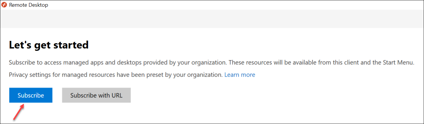424x124 pixels.
Task: Click the Remote Desktop window title text
Action: [29, 5]
